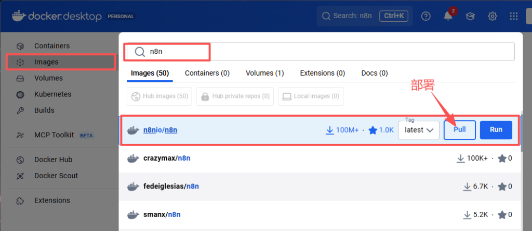Select the crazymax/n8n search result

click(x=166, y=158)
